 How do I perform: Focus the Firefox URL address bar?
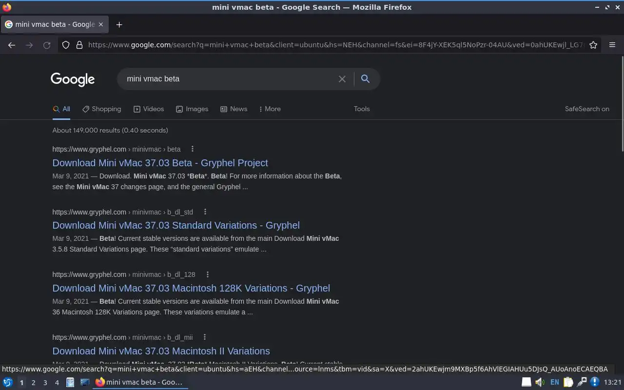[x=335, y=45]
